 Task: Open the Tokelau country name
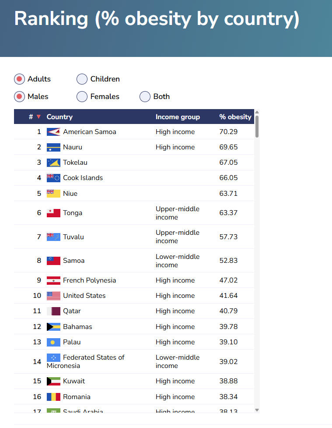pos(75,163)
